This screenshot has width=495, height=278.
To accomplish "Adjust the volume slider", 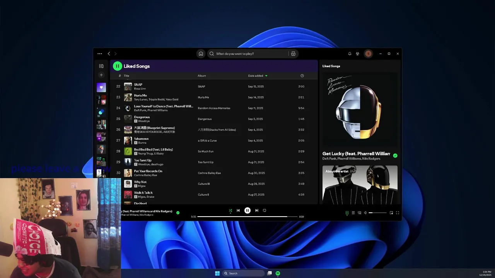I will point(377,213).
